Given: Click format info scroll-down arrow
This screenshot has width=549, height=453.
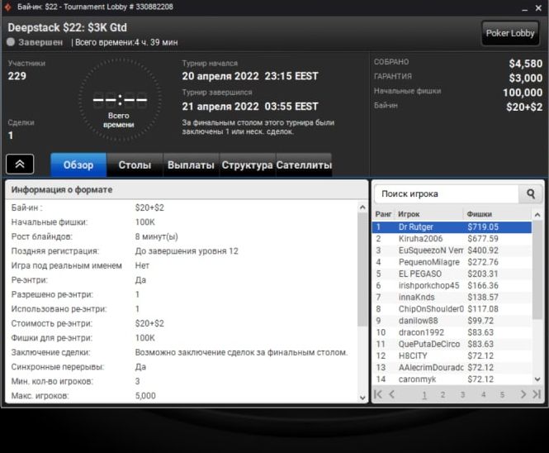Looking at the screenshot, I should pyautogui.click(x=362, y=398).
